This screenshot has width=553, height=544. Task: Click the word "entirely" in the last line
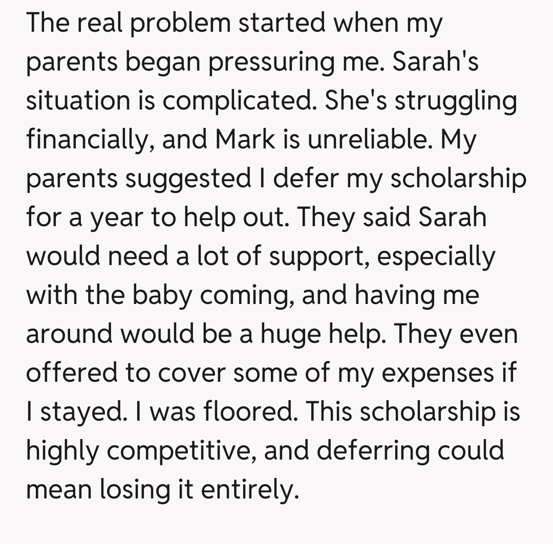point(249,490)
